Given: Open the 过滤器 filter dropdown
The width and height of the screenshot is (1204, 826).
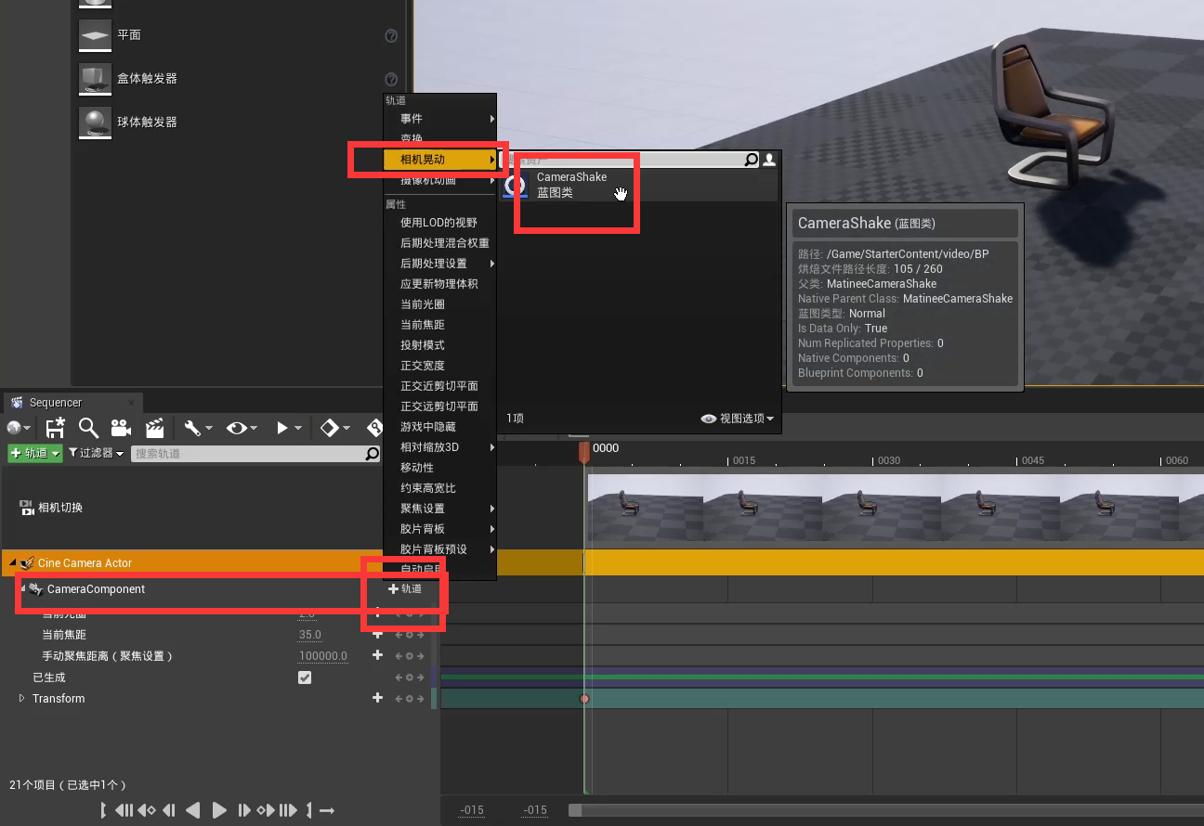Looking at the screenshot, I should 93,453.
